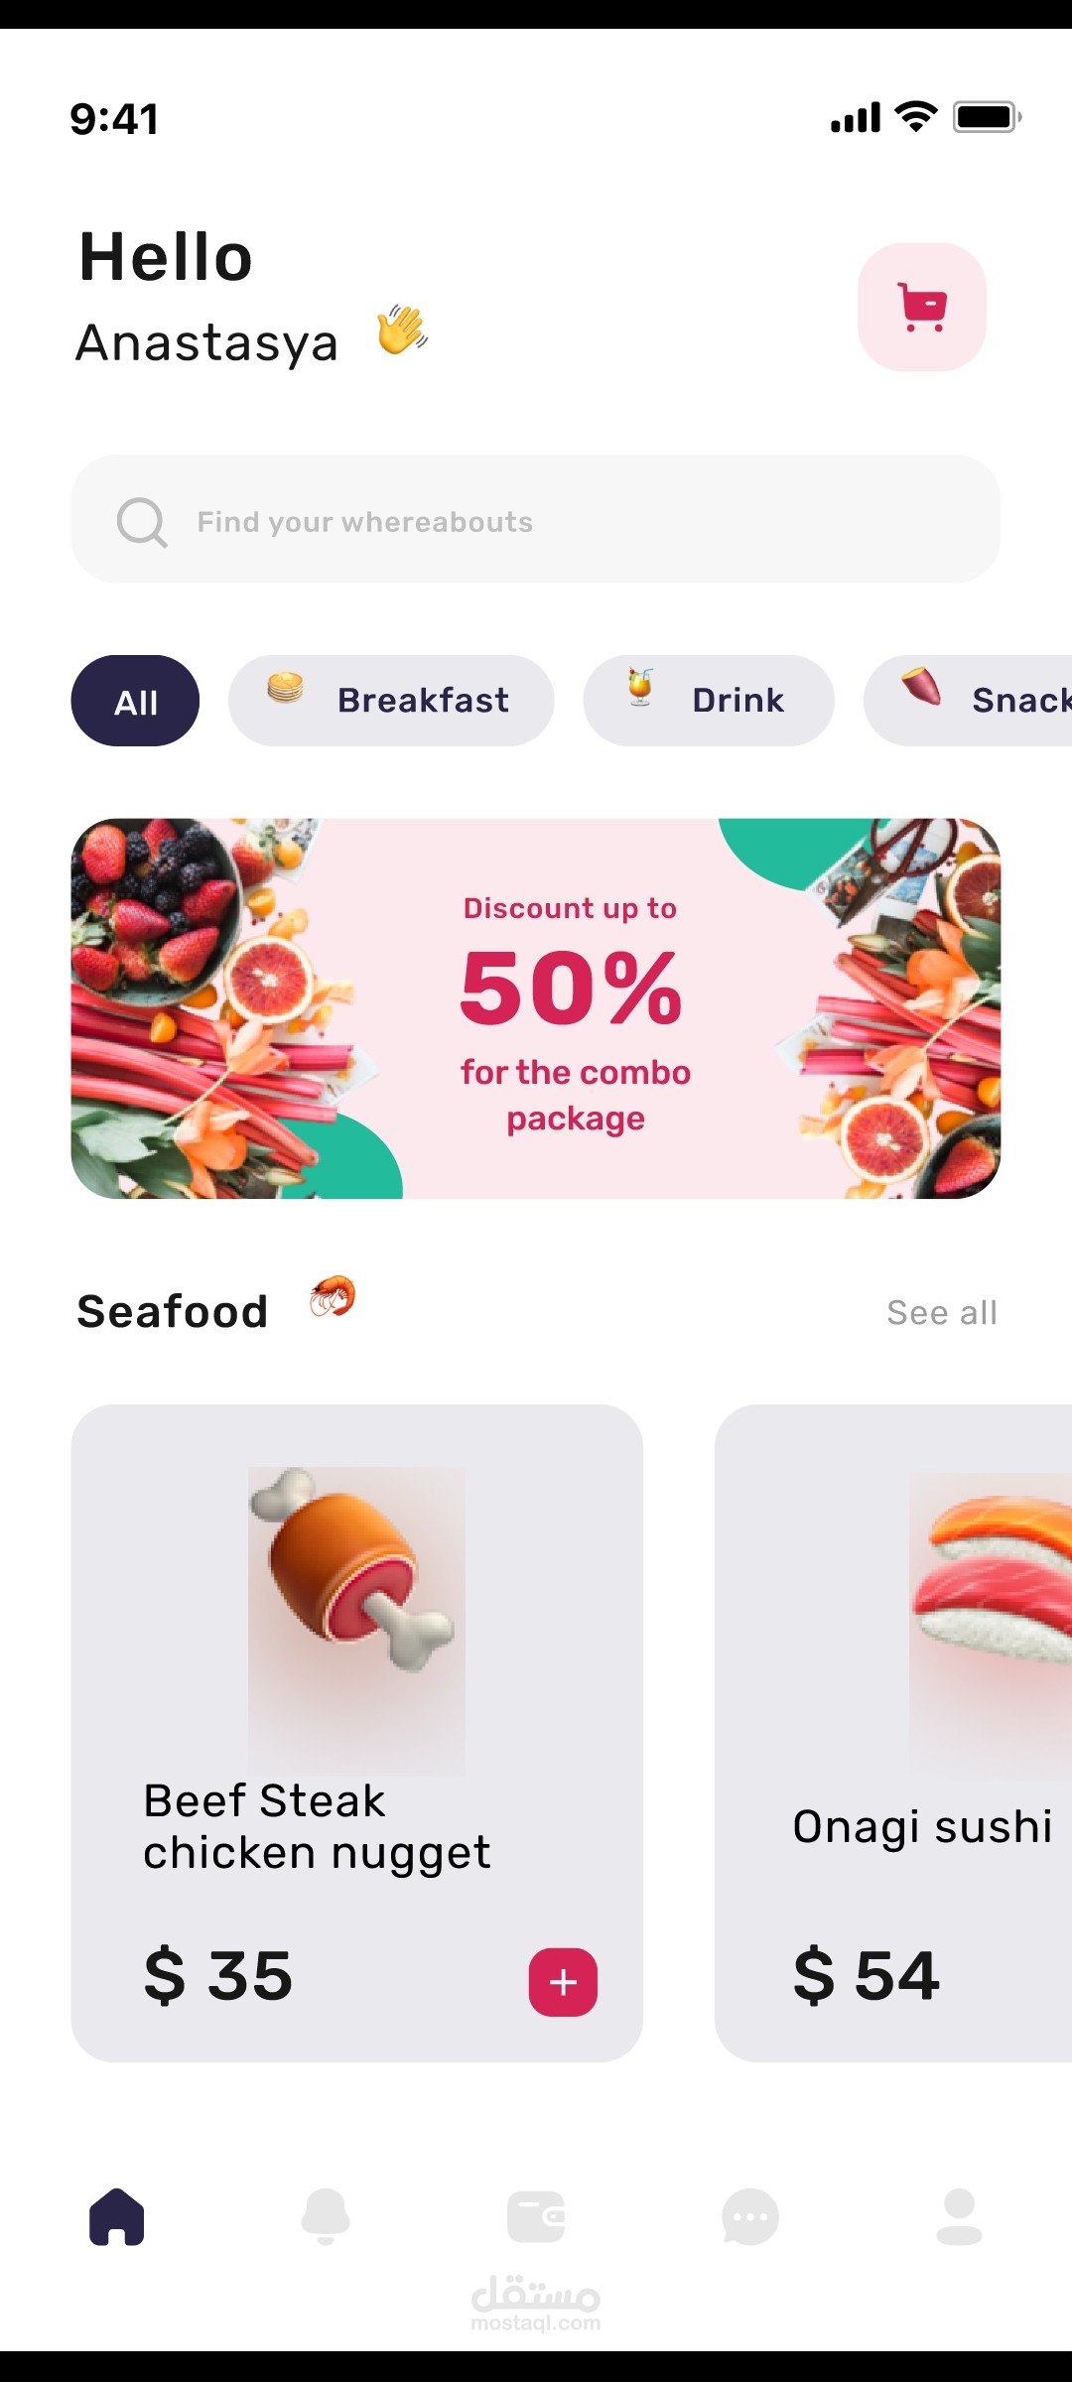Focus the Find your whereabouts search field
Screen dimensions: 1072x2382
[536, 519]
